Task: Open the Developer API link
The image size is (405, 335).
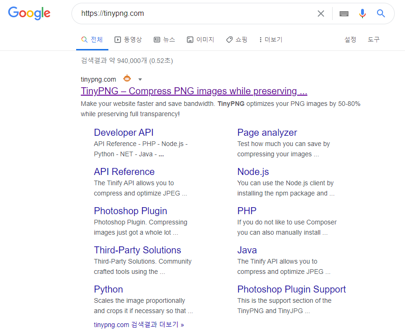Action: point(124,133)
